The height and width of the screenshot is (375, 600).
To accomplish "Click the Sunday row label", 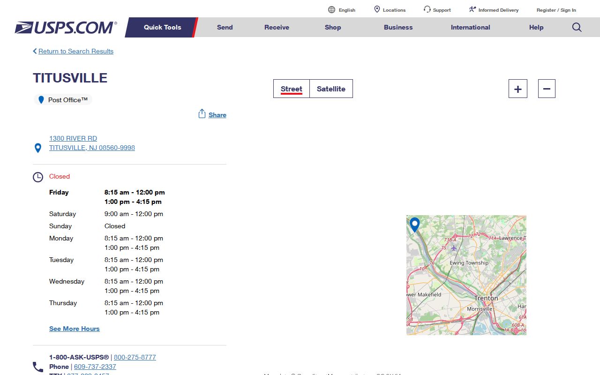I will [x=60, y=226].
